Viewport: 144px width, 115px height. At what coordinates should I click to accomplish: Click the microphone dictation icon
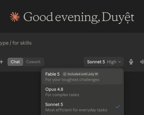(131, 62)
